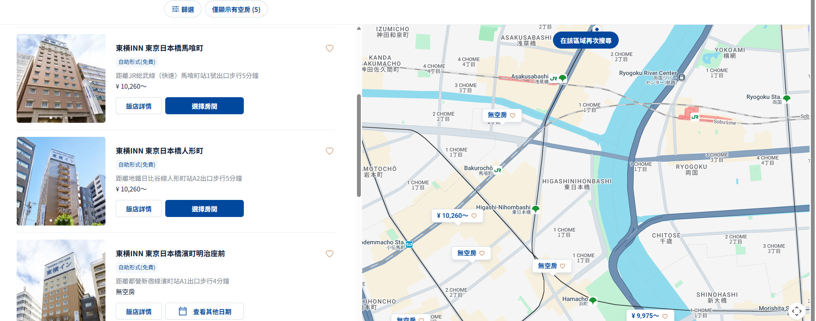Click the Kodemmacho station metro icon
Viewport: 816px width, 321px height.
click(409, 244)
